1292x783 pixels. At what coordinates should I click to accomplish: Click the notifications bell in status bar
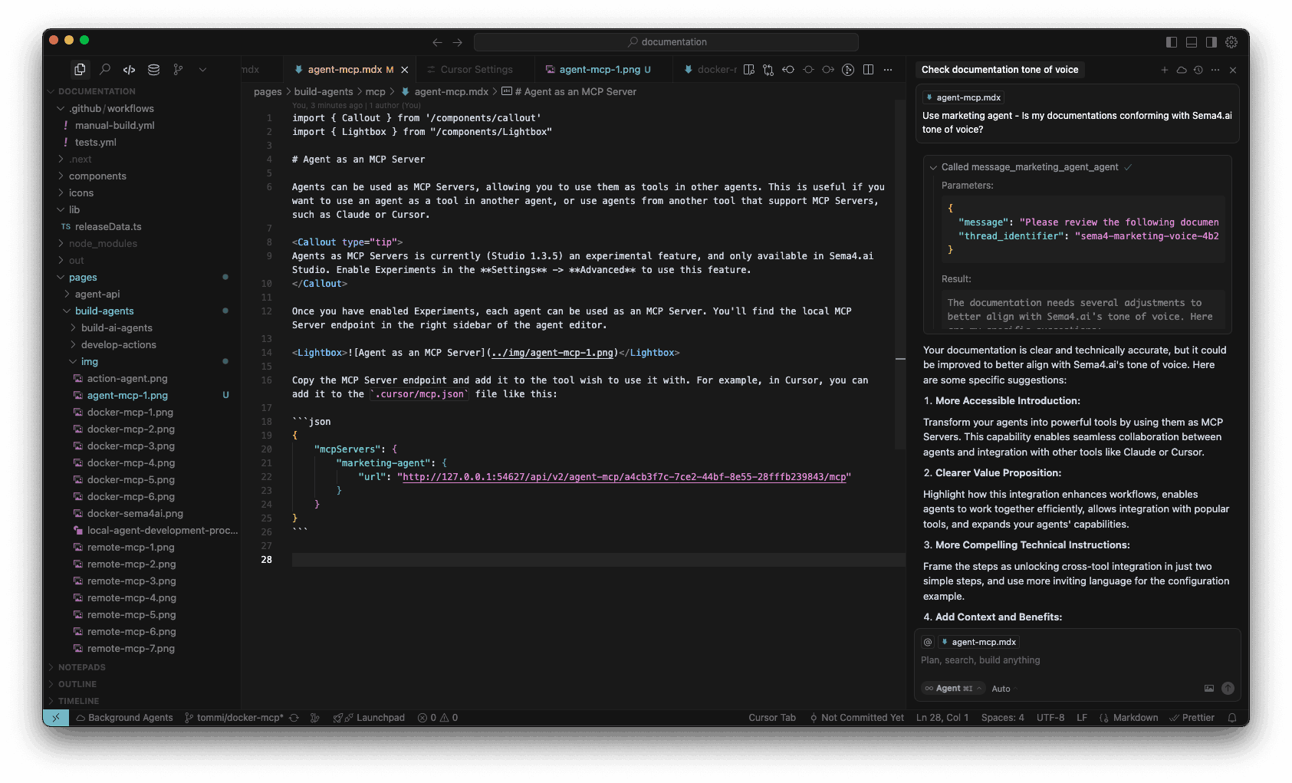click(x=1232, y=718)
